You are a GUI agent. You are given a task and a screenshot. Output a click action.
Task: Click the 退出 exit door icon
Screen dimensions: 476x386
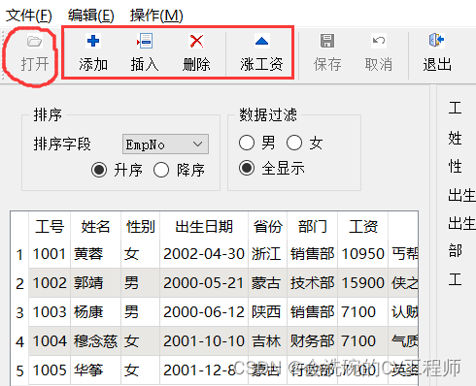pyautogui.click(x=436, y=40)
